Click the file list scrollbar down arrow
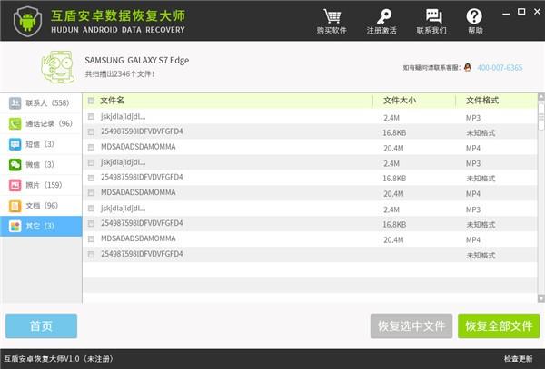 pyautogui.click(x=540, y=298)
